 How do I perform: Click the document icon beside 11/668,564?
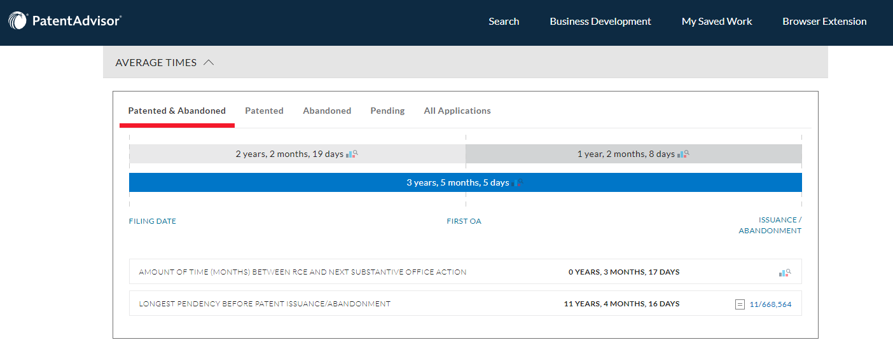click(x=740, y=304)
